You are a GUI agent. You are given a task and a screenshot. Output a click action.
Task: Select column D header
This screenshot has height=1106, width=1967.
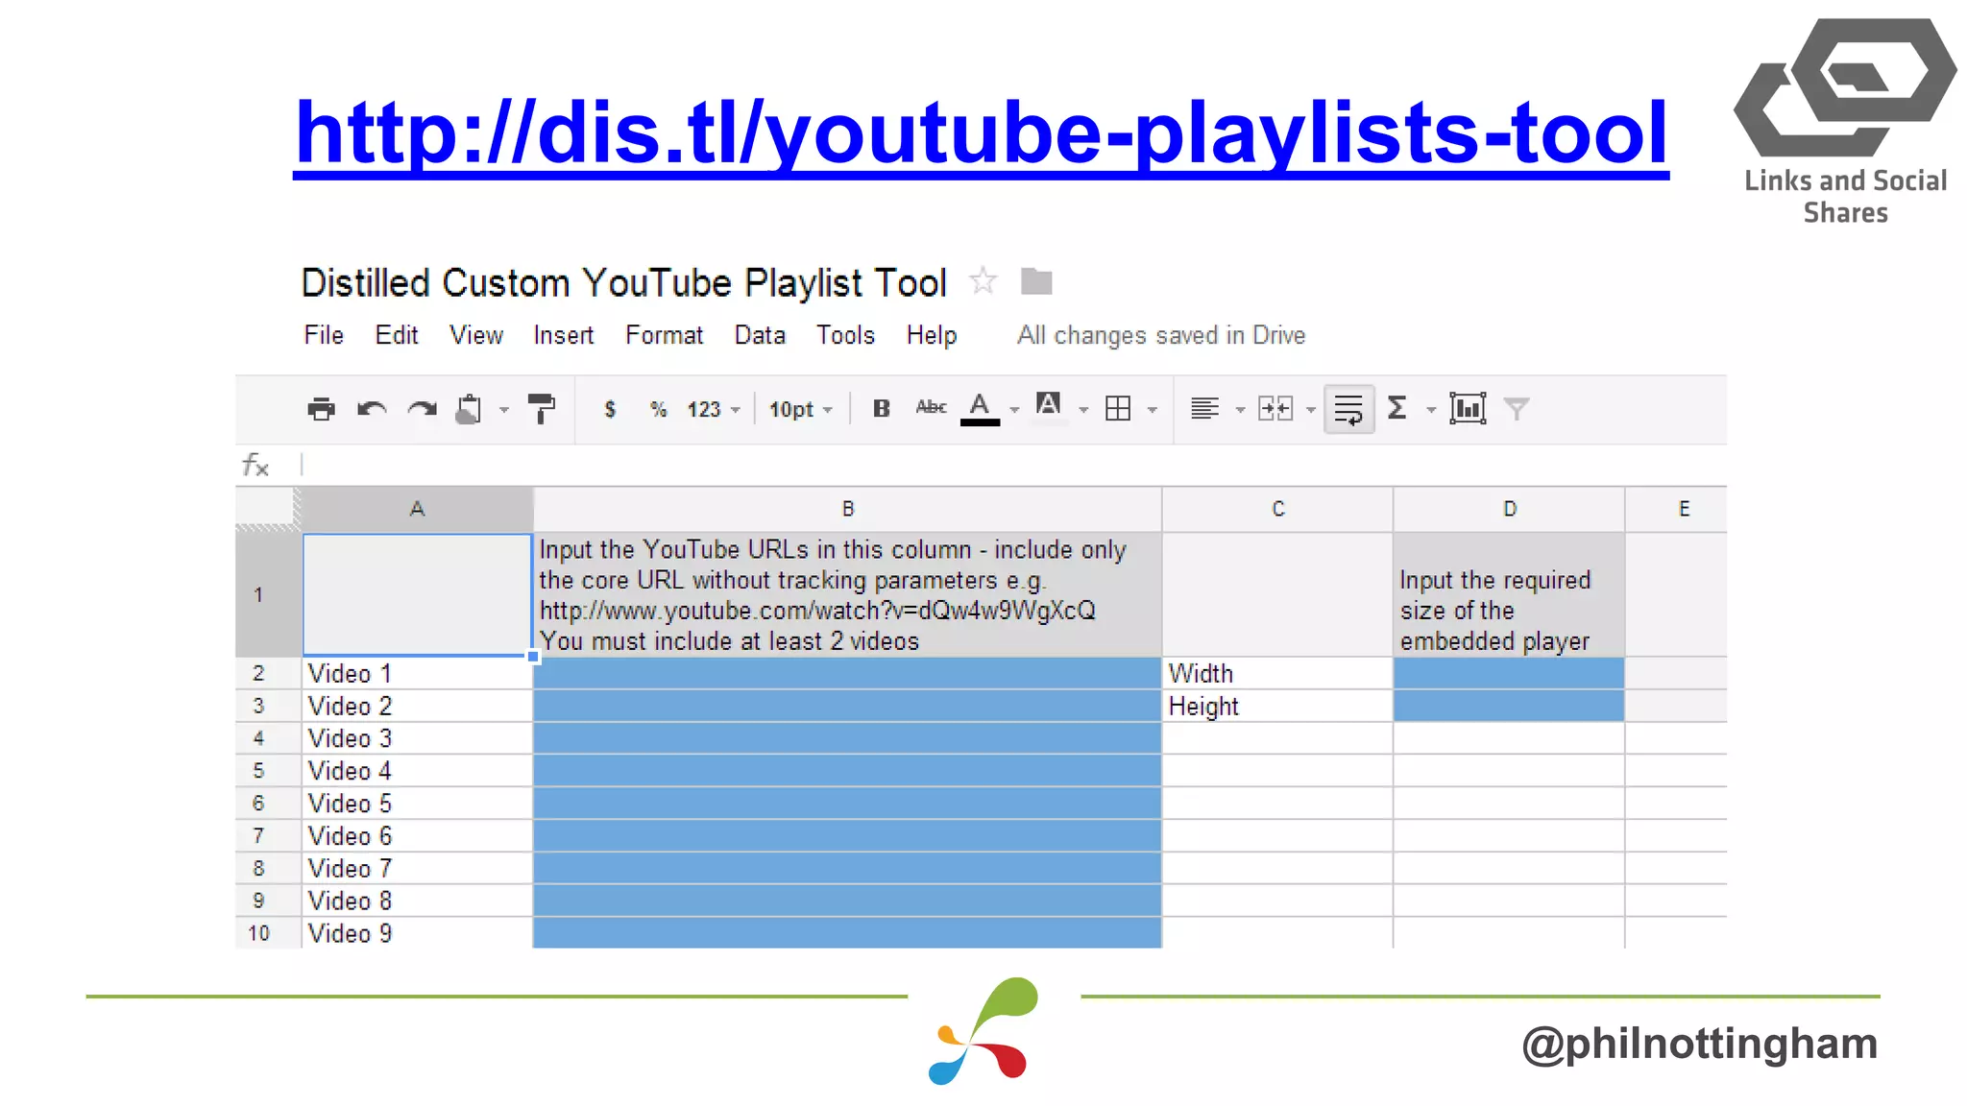(x=1509, y=509)
